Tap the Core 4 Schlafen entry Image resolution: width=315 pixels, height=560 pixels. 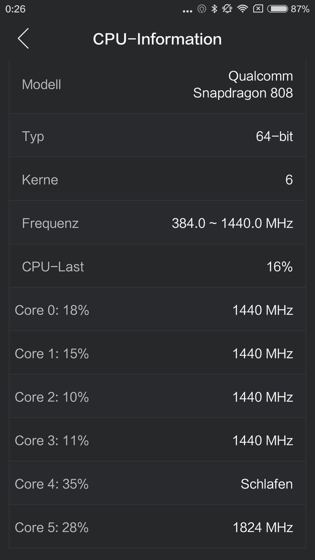click(x=157, y=484)
